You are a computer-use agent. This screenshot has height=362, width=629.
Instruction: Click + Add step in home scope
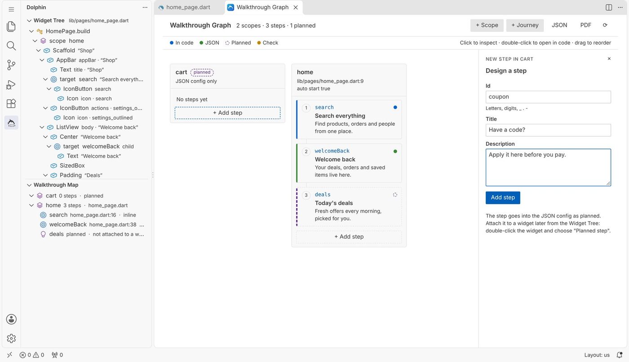(x=349, y=236)
